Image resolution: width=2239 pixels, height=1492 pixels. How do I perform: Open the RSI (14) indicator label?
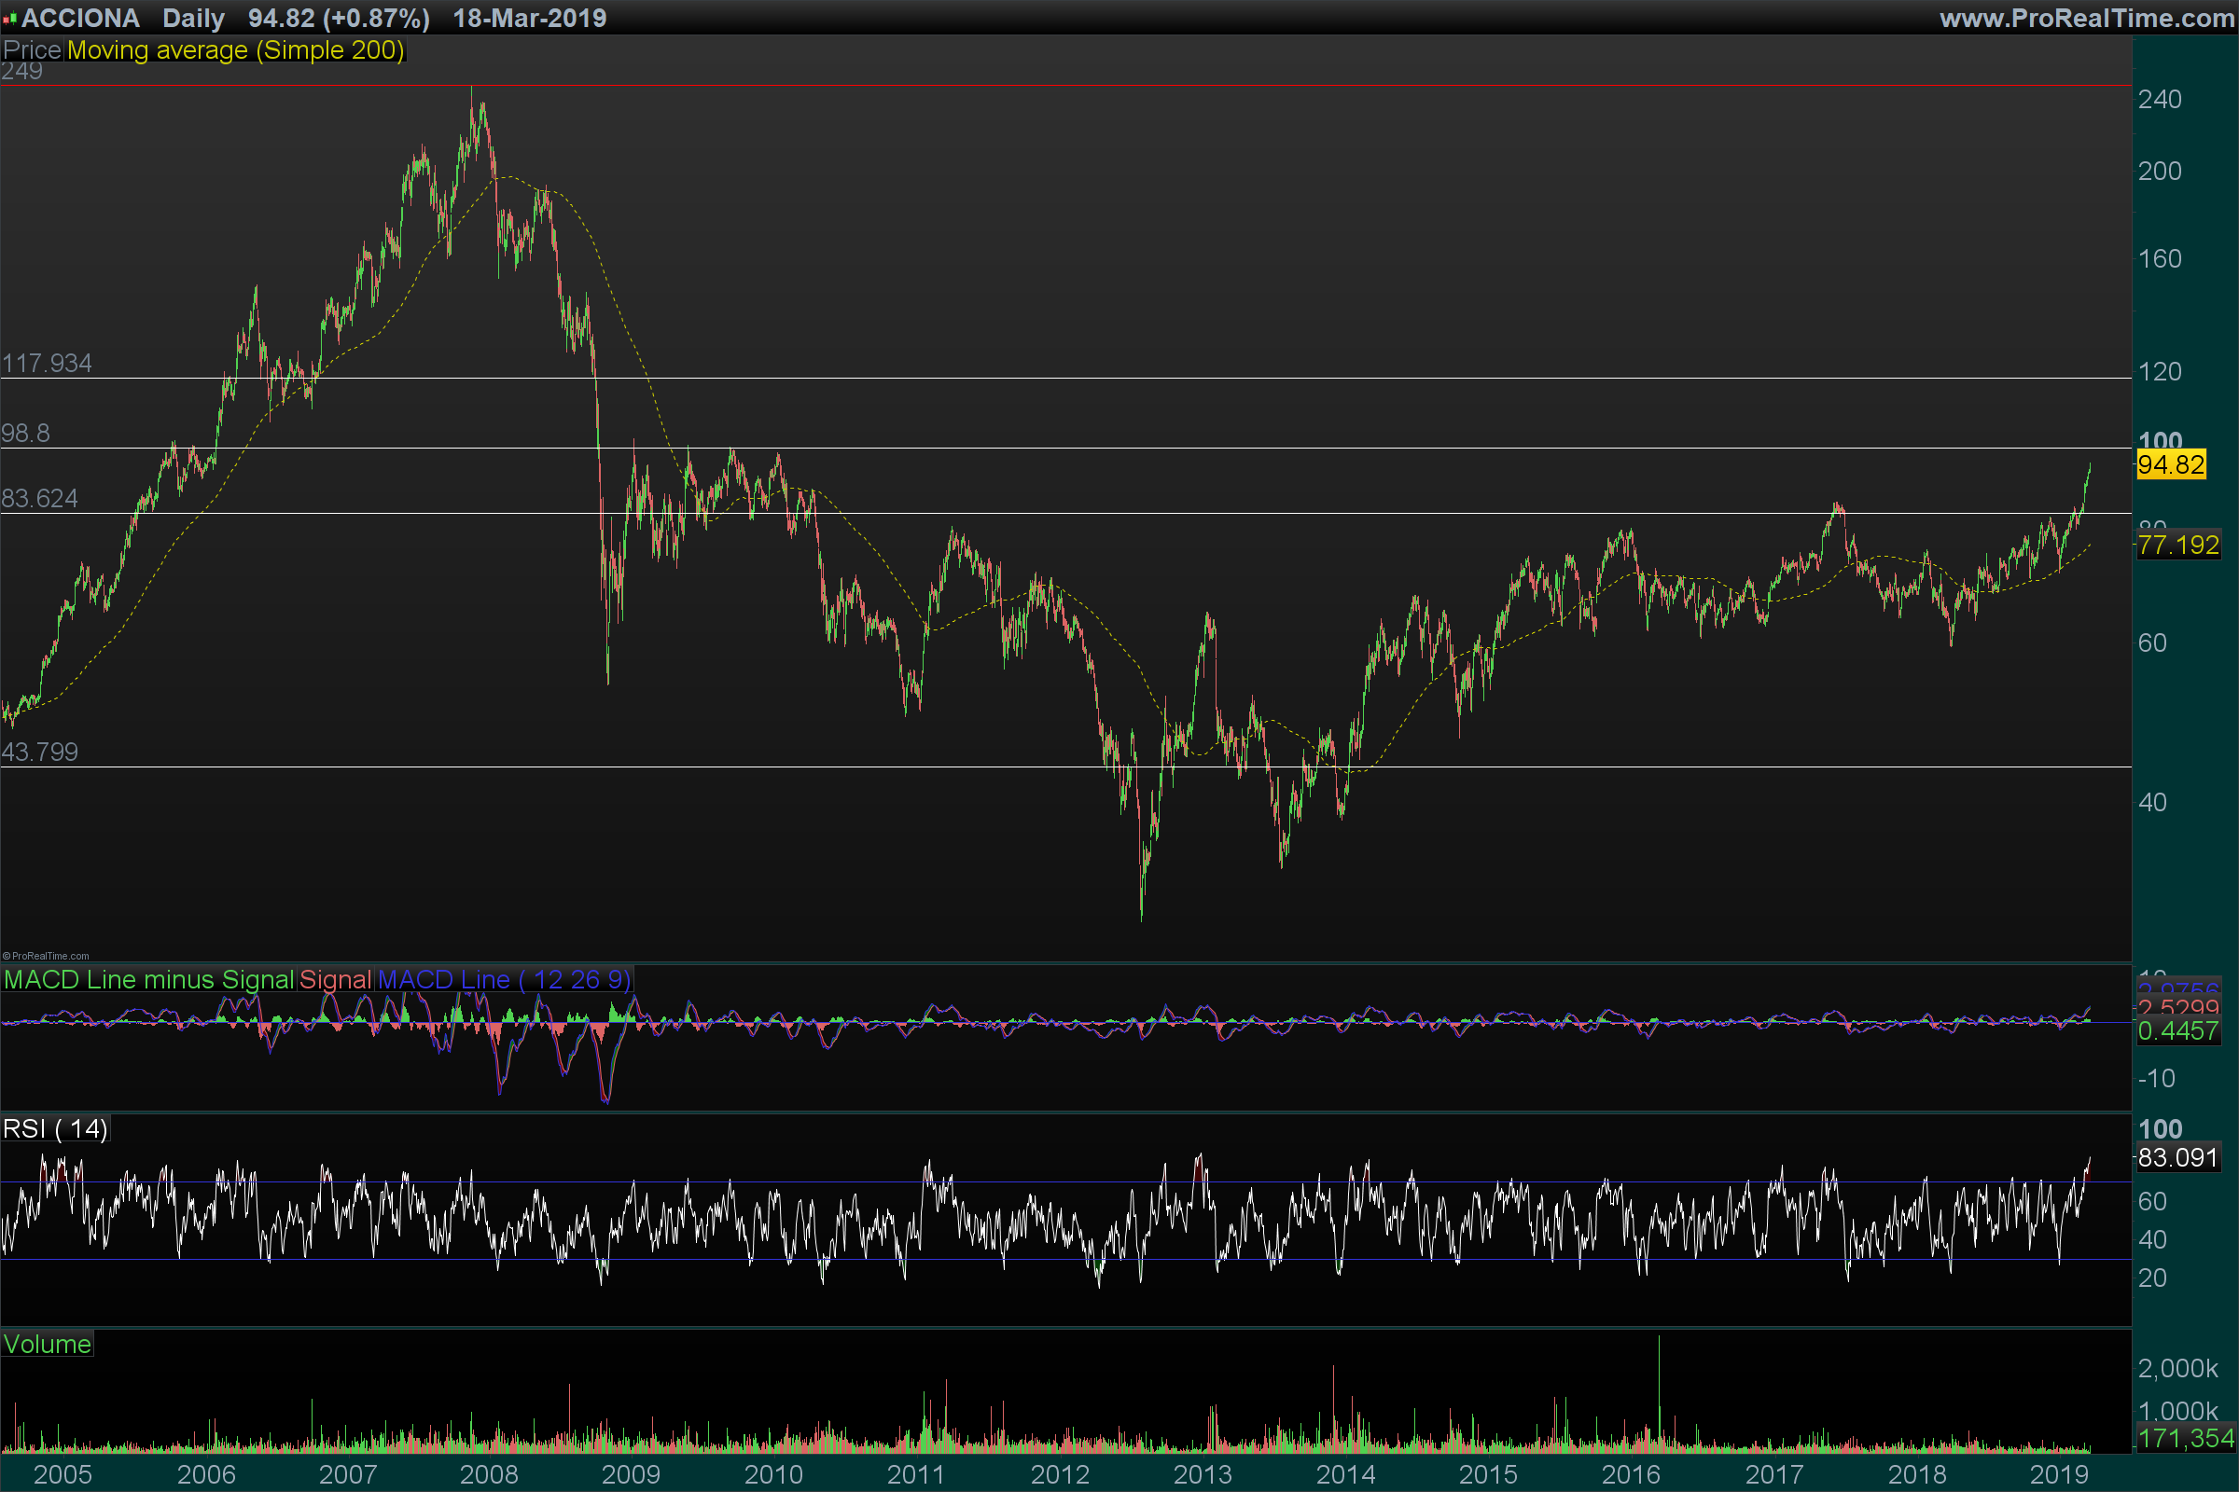(x=54, y=1129)
